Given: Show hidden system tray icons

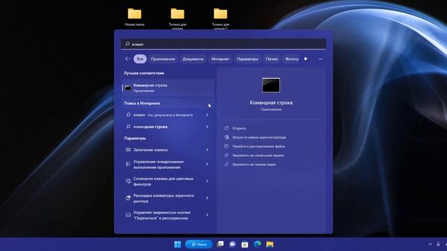Looking at the screenshot, I should pyautogui.click(x=430, y=244).
